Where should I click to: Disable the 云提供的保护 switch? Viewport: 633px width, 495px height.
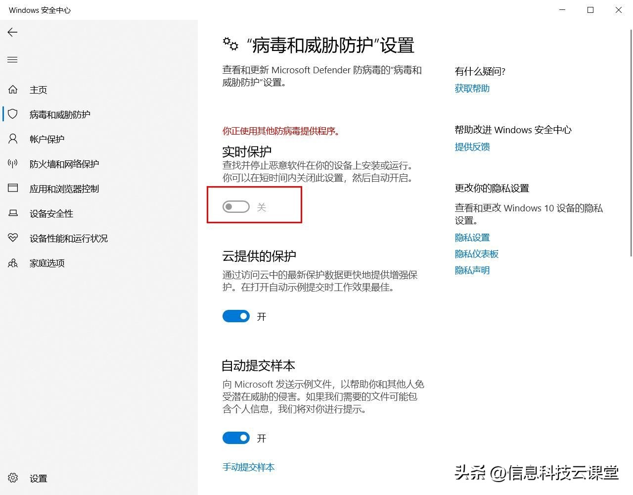tap(236, 316)
